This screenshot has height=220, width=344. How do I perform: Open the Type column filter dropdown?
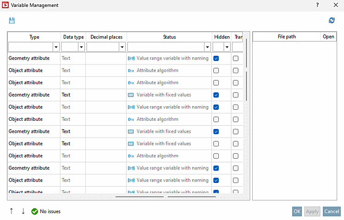pyautogui.click(x=56, y=47)
